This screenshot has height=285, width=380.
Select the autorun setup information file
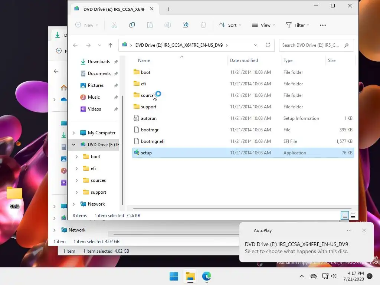click(x=243, y=118)
